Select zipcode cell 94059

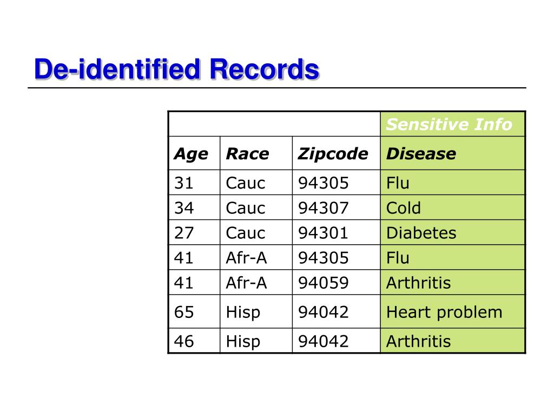337,282
